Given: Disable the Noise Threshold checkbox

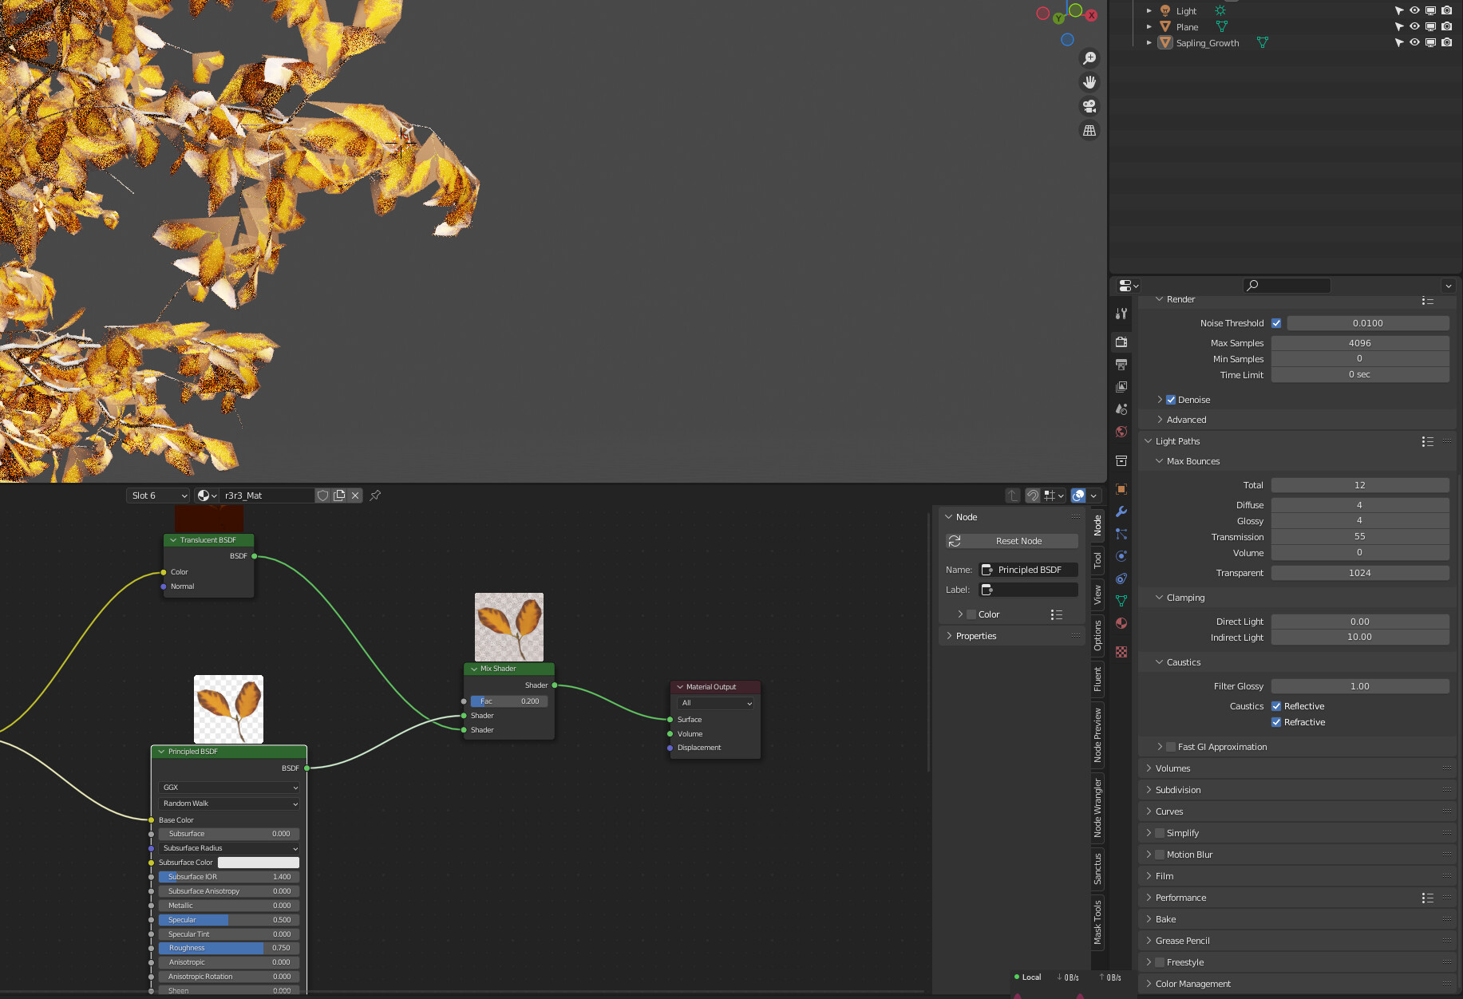Looking at the screenshot, I should (x=1276, y=323).
